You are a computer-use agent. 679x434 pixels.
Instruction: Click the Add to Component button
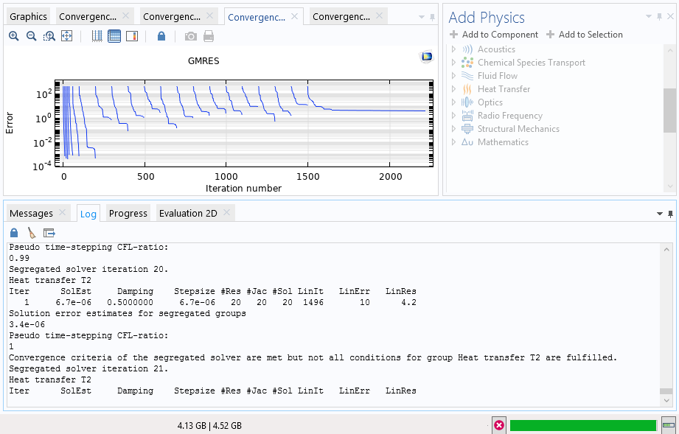point(494,35)
